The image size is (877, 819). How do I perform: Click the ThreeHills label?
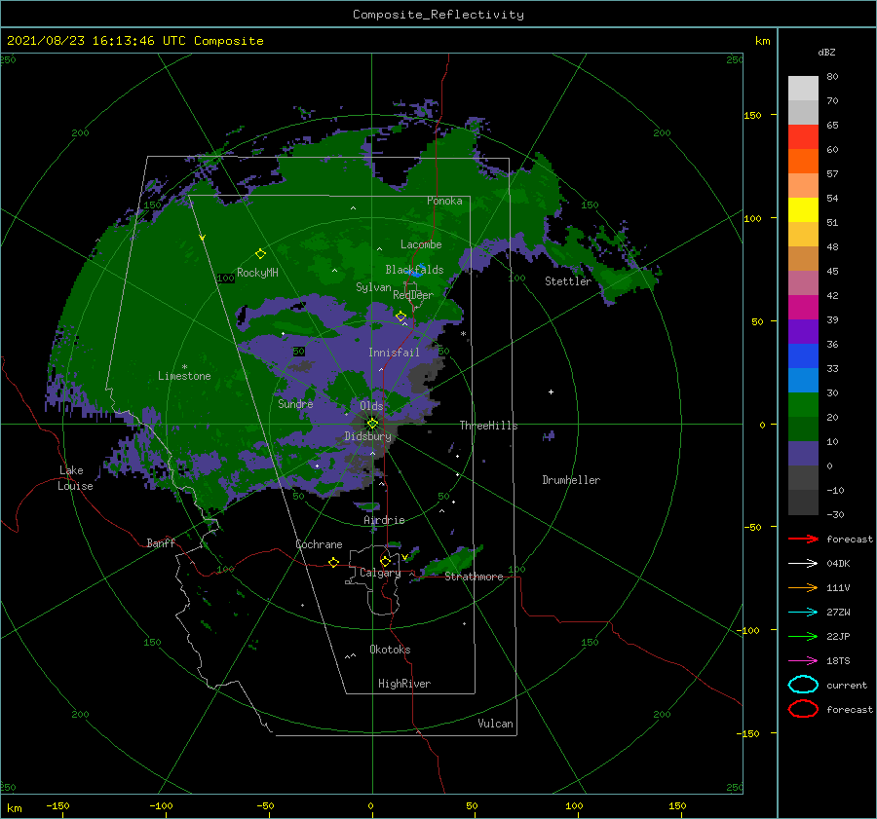coord(488,426)
